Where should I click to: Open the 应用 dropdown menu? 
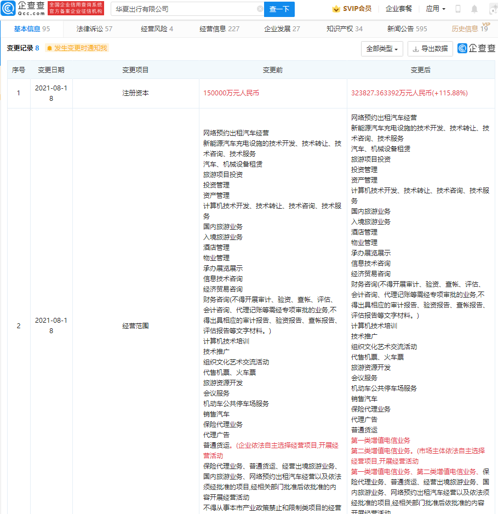click(436, 9)
